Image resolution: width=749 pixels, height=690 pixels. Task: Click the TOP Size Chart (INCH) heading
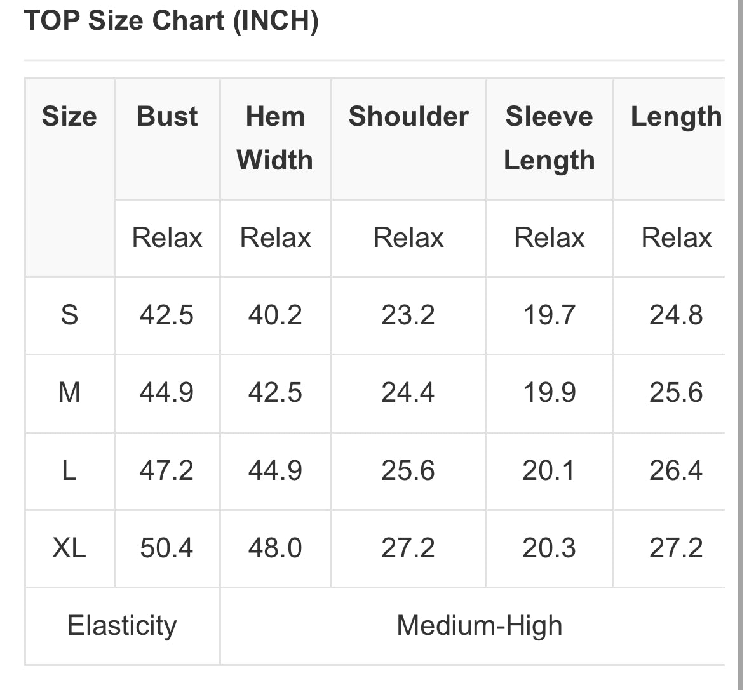pyautogui.click(x=171, y=21)
